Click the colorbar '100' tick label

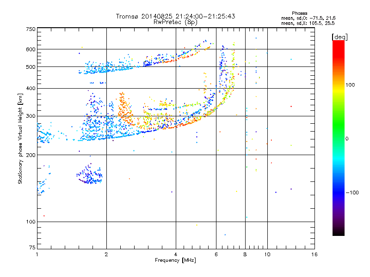[350, 85]
